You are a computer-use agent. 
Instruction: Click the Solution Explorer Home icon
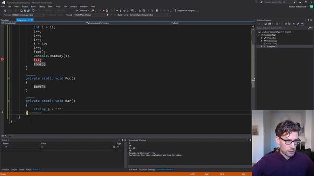266,24
